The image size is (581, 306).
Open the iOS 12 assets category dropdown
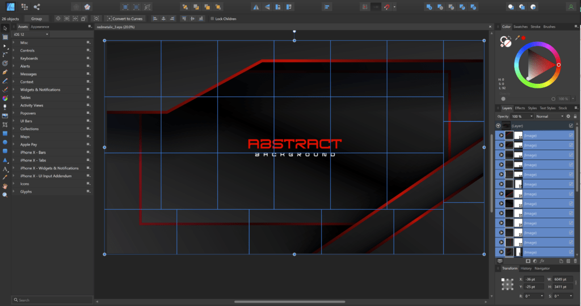pos(31,35)
